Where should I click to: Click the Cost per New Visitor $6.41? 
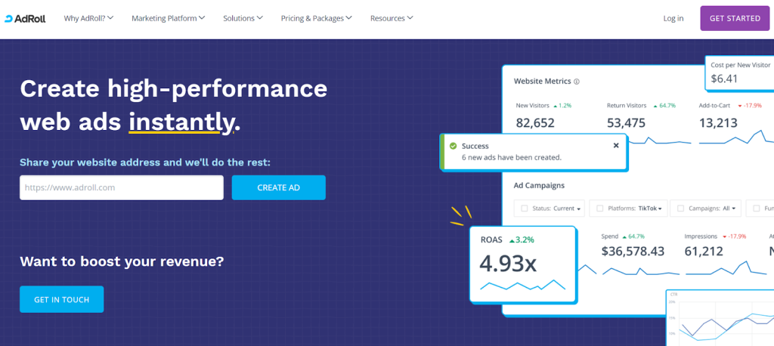point(723,78)
